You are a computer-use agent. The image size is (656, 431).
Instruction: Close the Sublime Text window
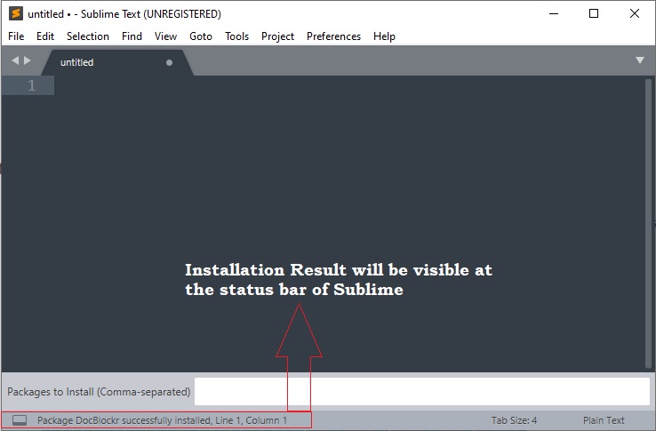(x=635, y=13)
